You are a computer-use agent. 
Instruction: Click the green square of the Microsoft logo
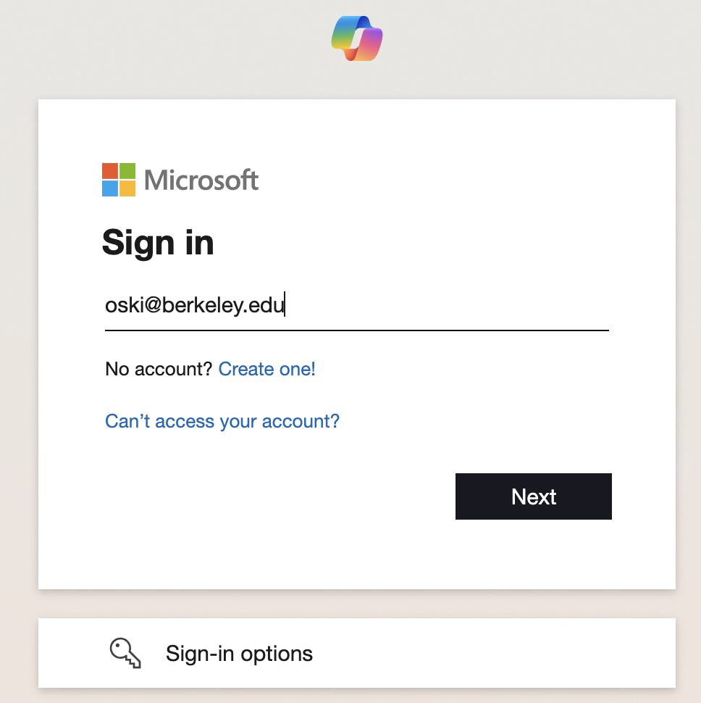(127, 171)
